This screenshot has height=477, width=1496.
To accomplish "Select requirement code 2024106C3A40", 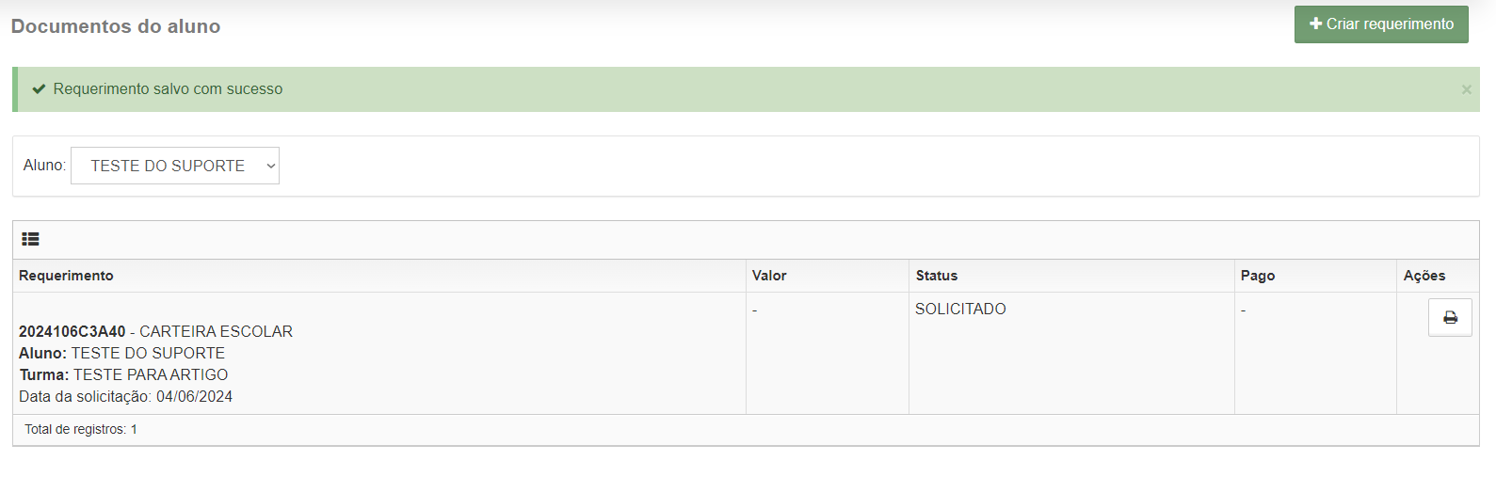I will pyautogui.click(x=72, y=331).
